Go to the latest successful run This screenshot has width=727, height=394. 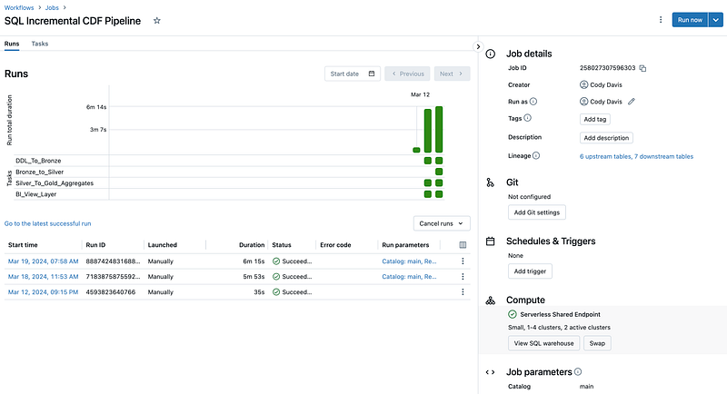point(48,223)
